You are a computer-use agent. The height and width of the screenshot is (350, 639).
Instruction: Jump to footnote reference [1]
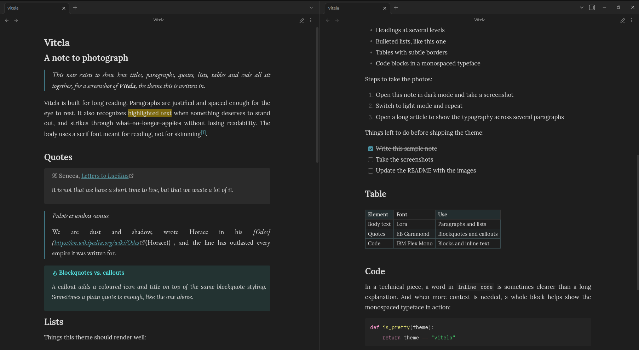point(203,132)
